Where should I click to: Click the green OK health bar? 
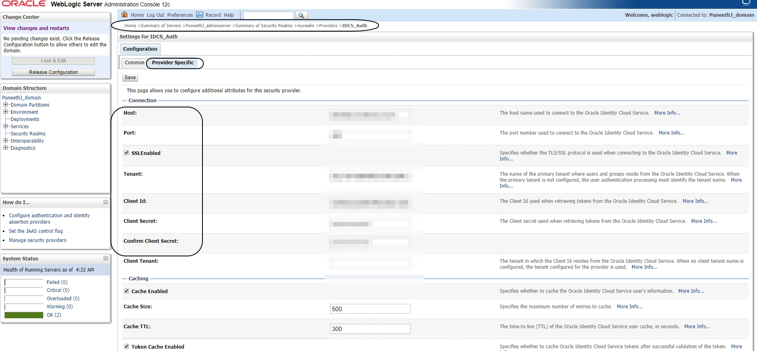coord(24,315)
